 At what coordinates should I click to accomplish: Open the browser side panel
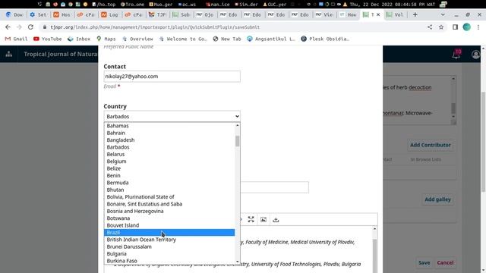click(455, 27)
